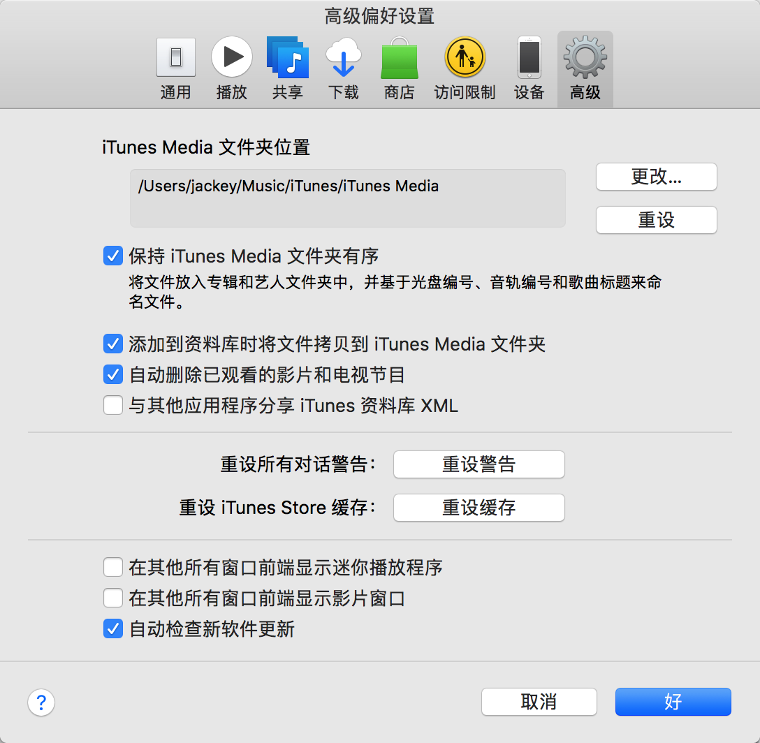Click the 高级偏好设置 window title
The height and width of the screenshot is (743, 760).
coord(379,16)
